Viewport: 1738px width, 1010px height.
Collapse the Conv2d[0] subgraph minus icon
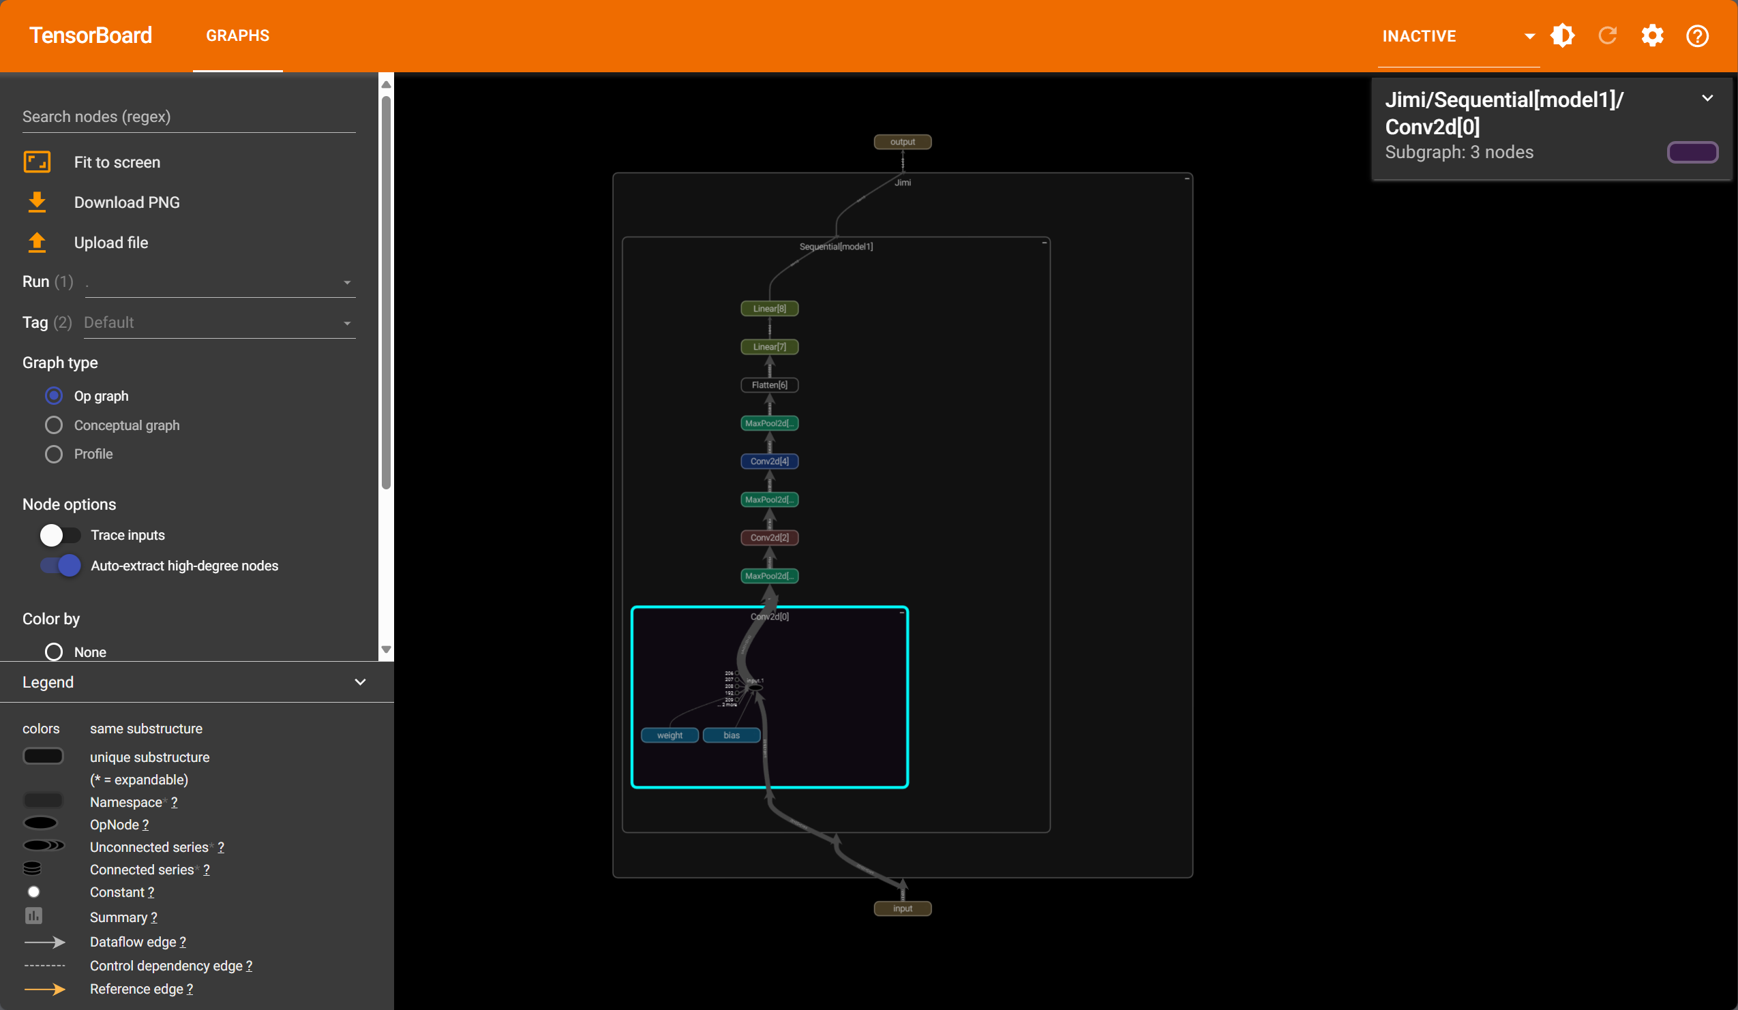(x=901, y=613)
